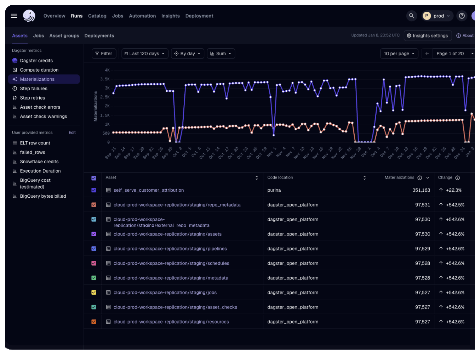The image size is (475, 350).
Task: Click the BigQuery bytes billed icon
Action: (15, 196)
